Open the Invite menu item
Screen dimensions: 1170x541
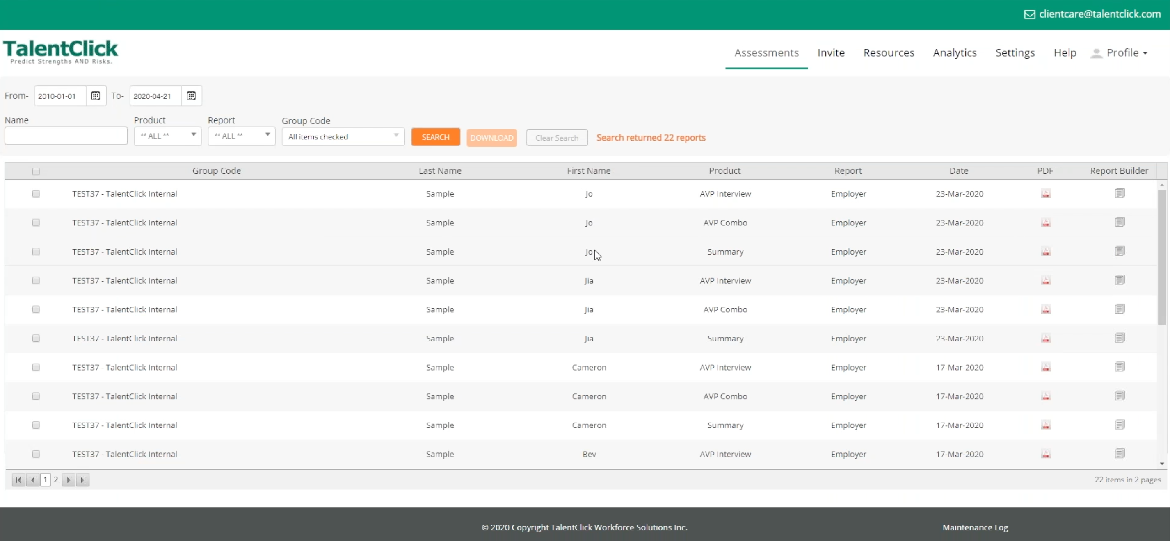(831, 52)
